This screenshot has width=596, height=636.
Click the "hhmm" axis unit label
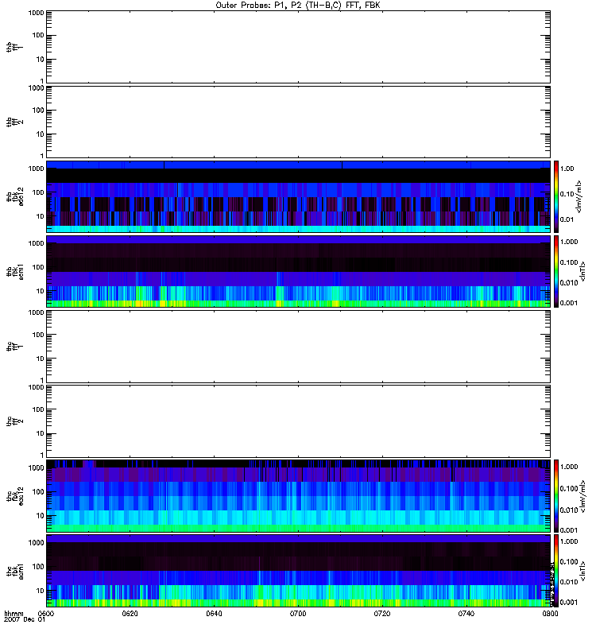pos(14,614)
